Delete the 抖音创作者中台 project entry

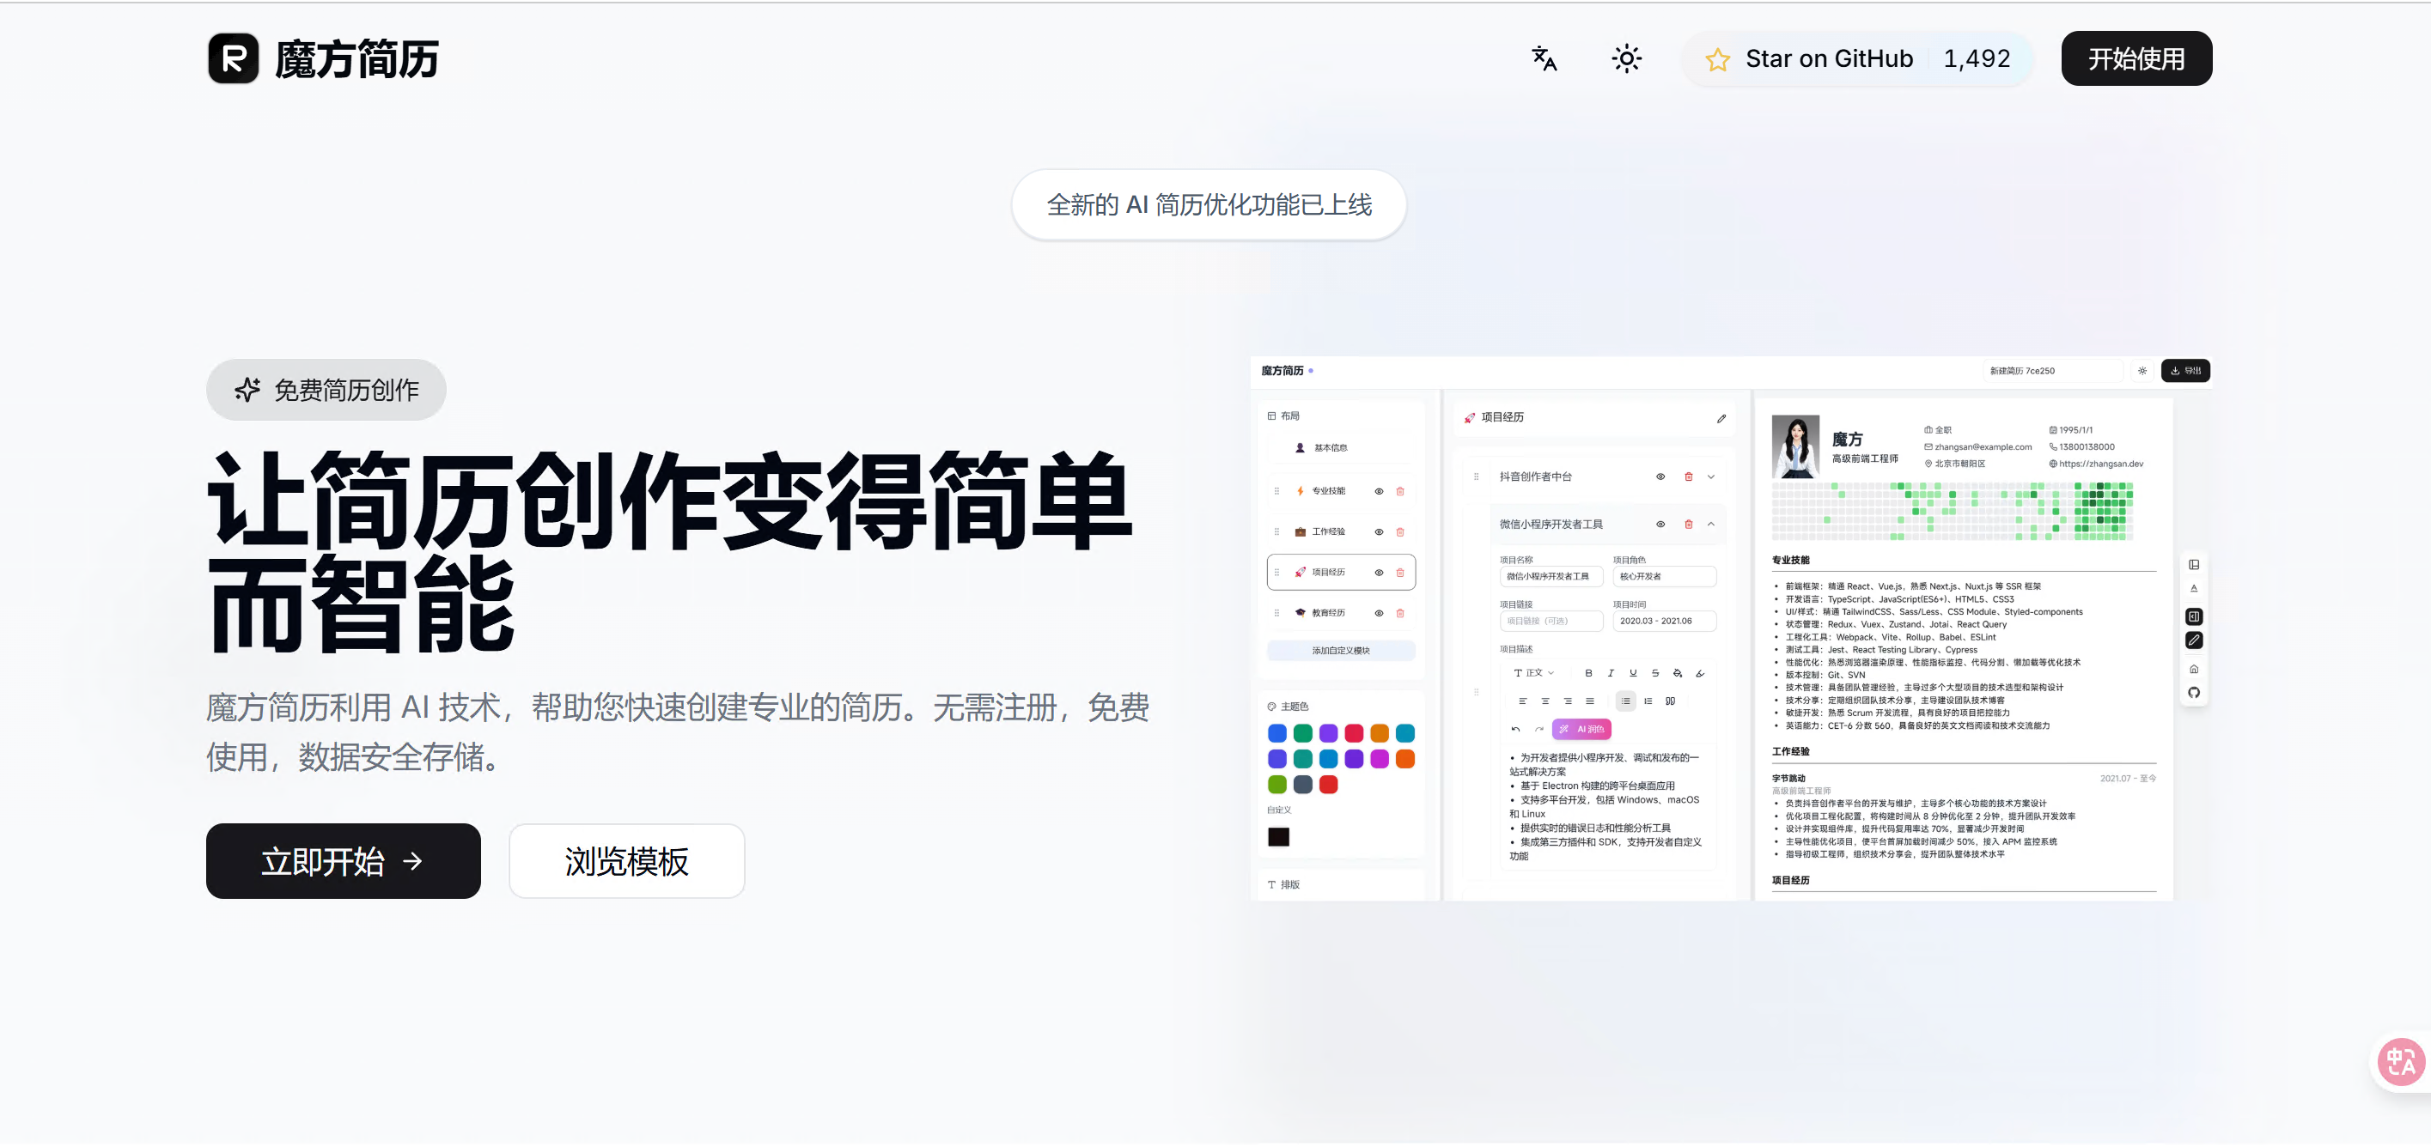click(1687, 476)
